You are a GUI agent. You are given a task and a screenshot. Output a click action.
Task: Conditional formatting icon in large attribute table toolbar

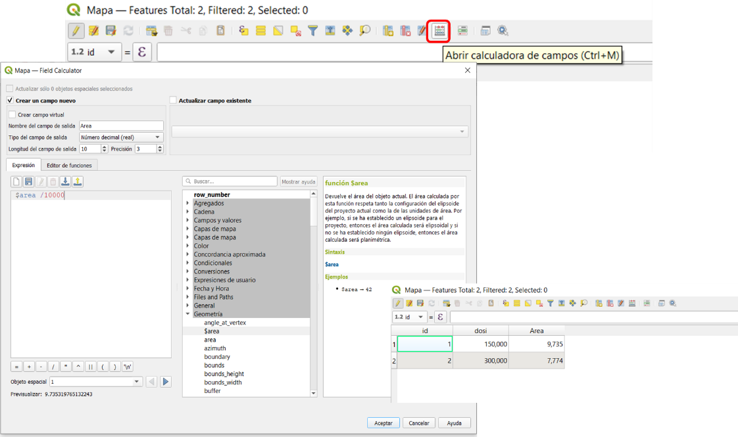click(x=462, y=31)
